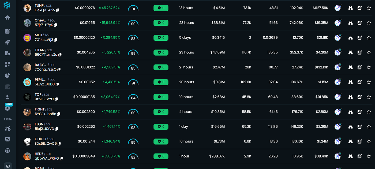
Task: Click the Raydium exchange icon in HEDZ row
Action: 338,156
